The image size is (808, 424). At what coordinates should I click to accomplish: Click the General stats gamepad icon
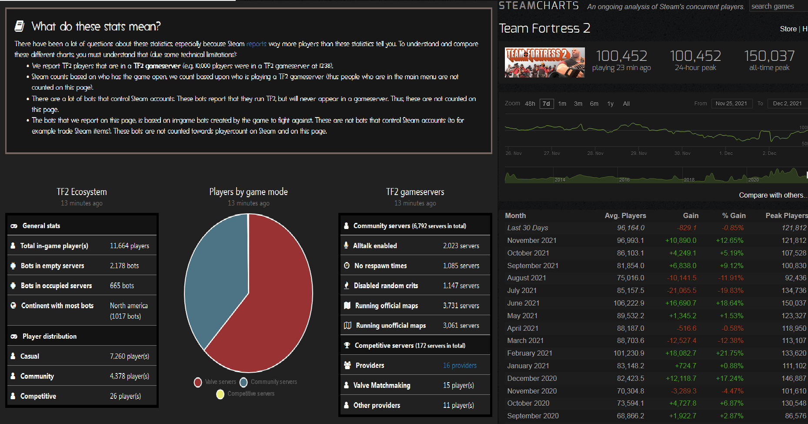point(14,226)
